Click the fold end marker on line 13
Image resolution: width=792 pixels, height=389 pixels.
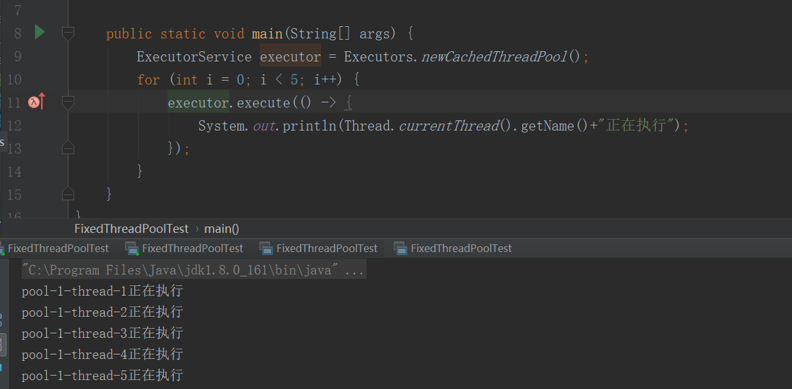68,148
